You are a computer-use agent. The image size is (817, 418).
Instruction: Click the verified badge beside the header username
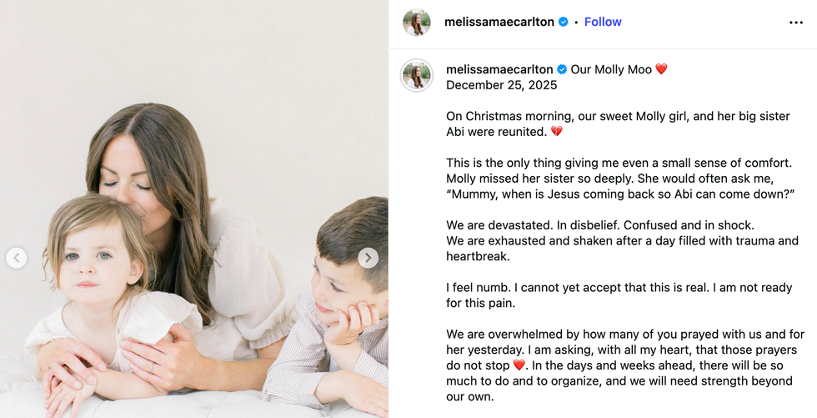(564, 23)
